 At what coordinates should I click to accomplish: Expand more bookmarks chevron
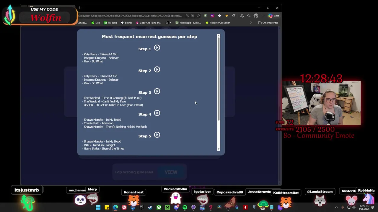[x=251, y=23]
